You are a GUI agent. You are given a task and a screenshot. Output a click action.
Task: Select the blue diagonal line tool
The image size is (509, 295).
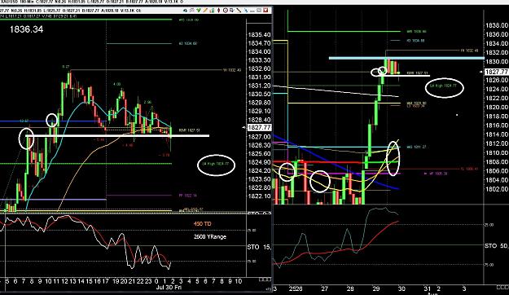click(x=246, y=11)
